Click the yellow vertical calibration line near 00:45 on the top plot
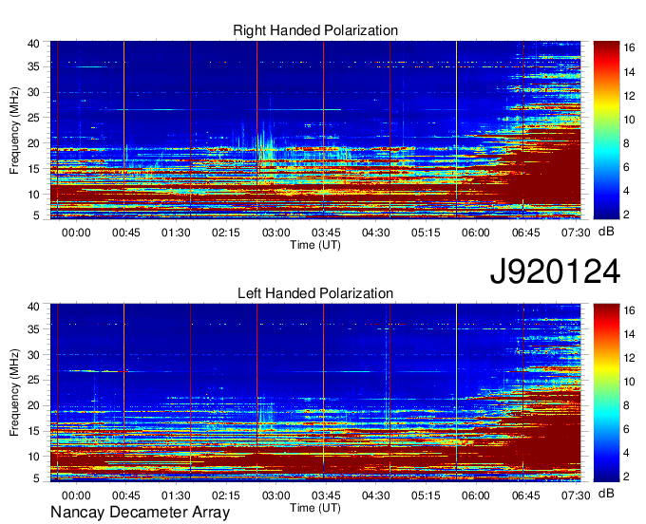Viewport: 646px width, 524px height. click(x=124, y=130)
